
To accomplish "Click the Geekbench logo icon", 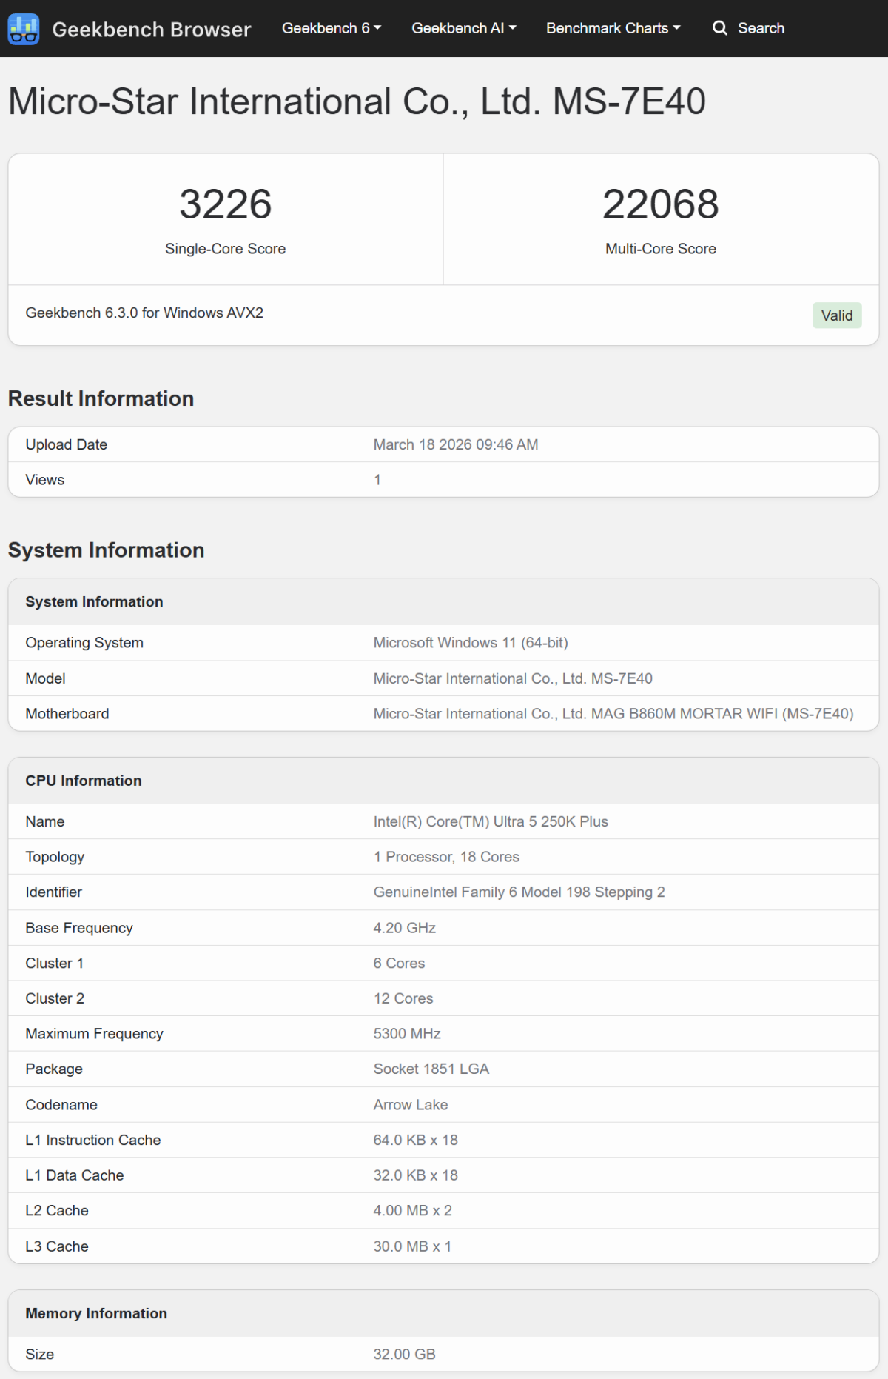I will point(23,29).
